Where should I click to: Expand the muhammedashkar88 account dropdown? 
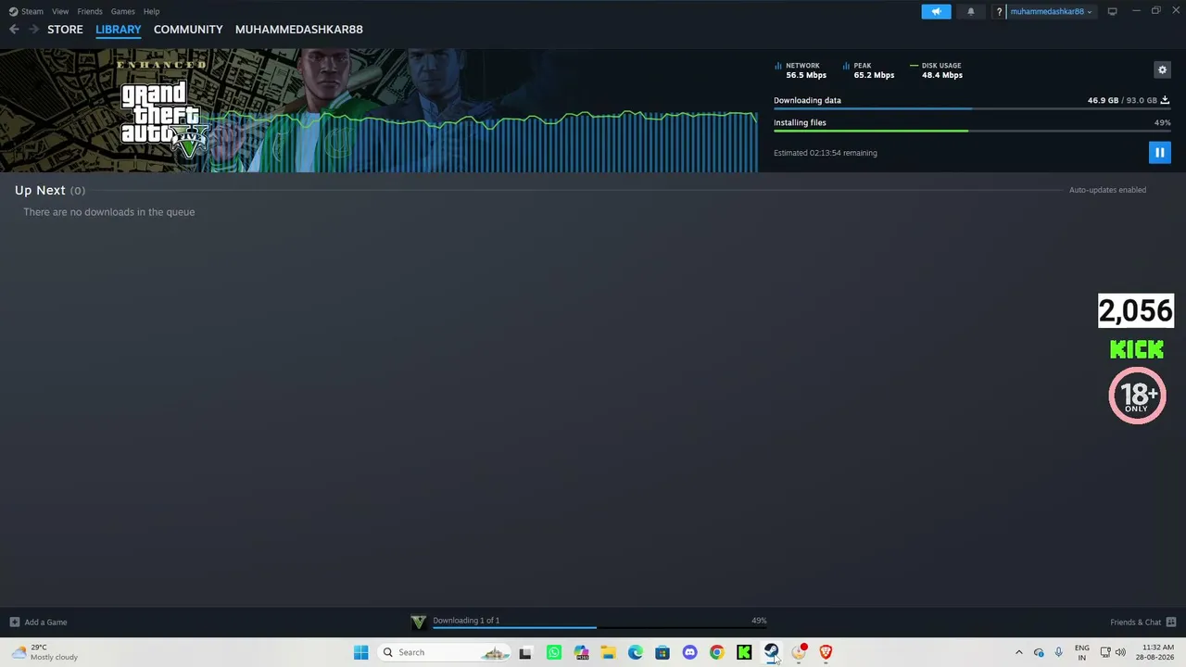click(1051, 11)
